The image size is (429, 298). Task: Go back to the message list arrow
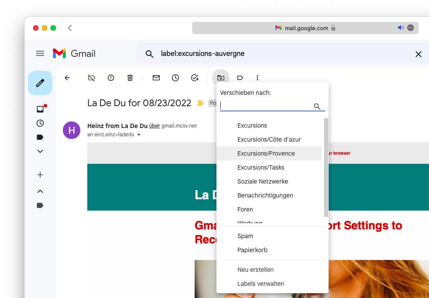point(67,78)
